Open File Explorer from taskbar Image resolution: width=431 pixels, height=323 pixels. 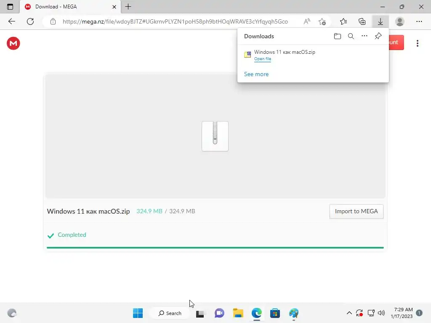[238, 313]
